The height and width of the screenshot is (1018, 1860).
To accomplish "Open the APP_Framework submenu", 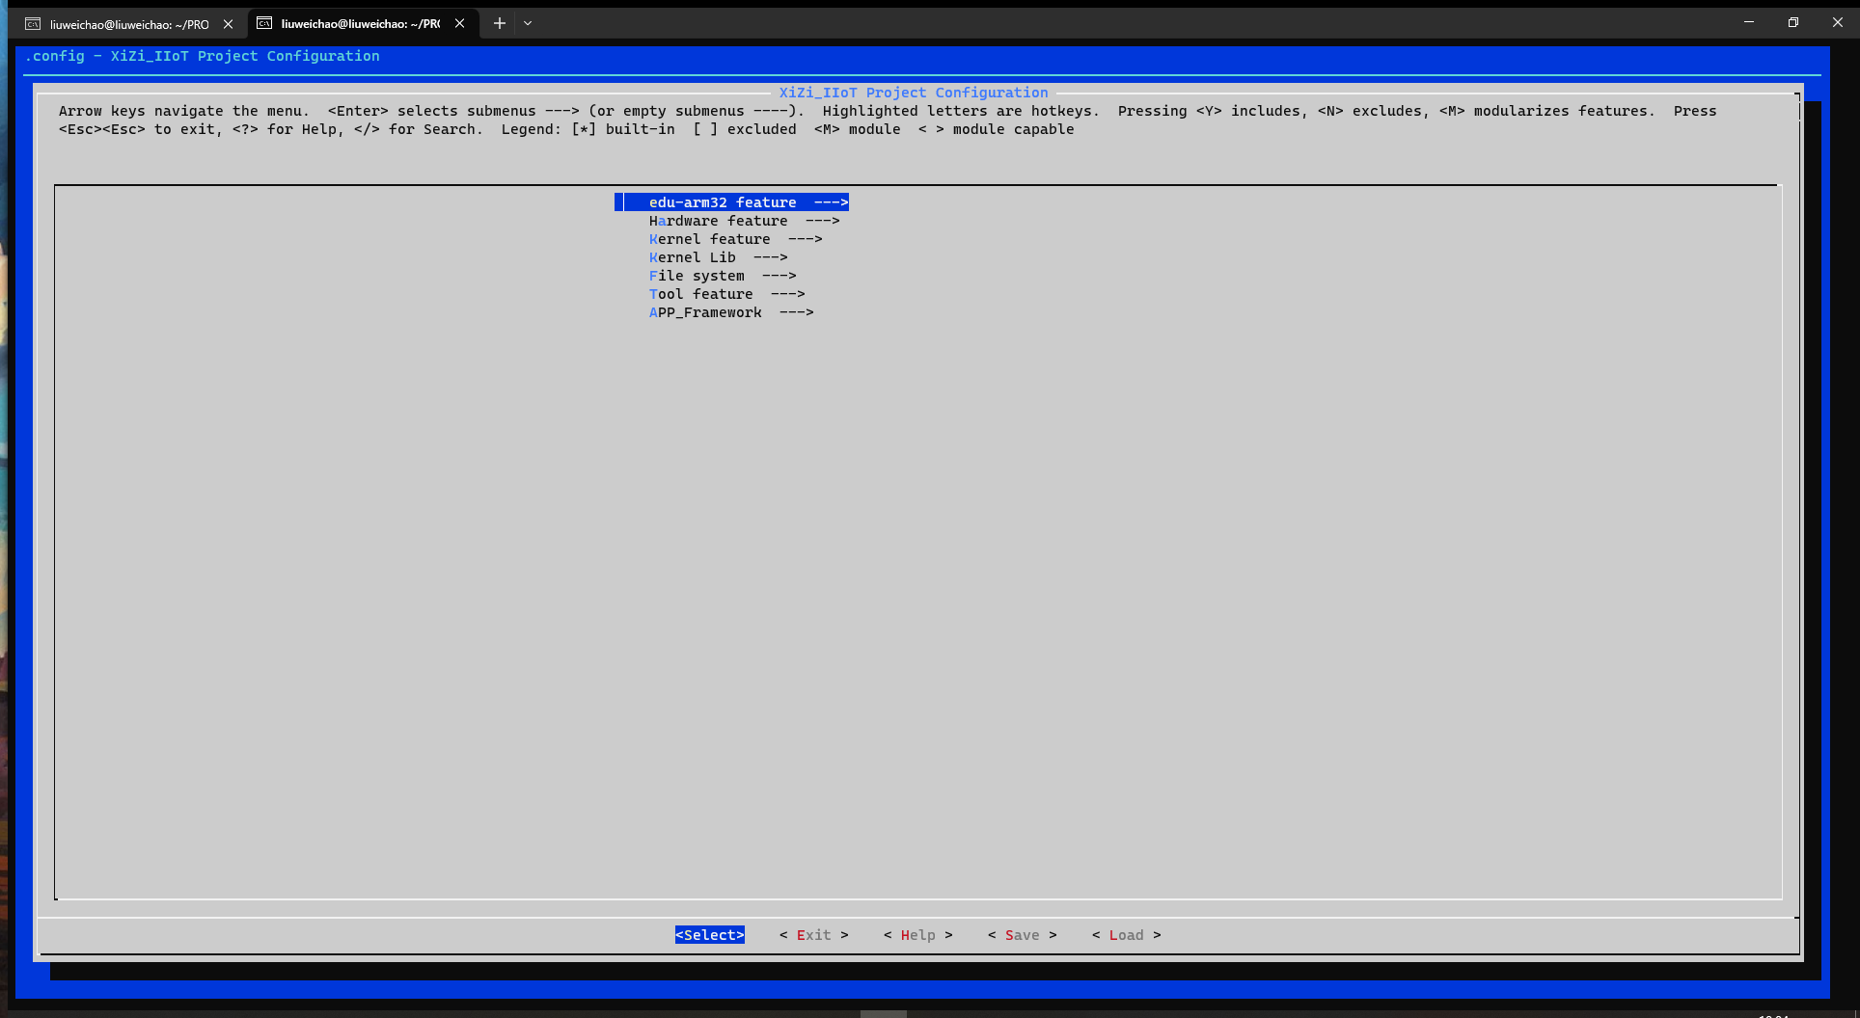I will (730, 312).
